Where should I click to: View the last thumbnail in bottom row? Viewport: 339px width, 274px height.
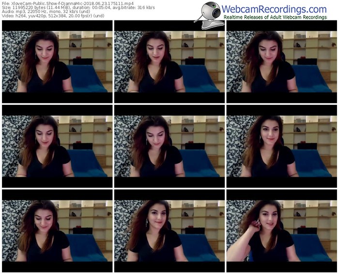(281, 230)
